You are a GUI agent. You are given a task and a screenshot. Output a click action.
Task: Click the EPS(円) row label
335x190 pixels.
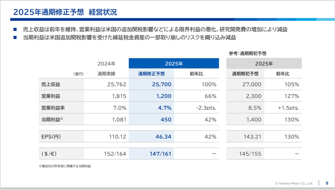point(51,137)
